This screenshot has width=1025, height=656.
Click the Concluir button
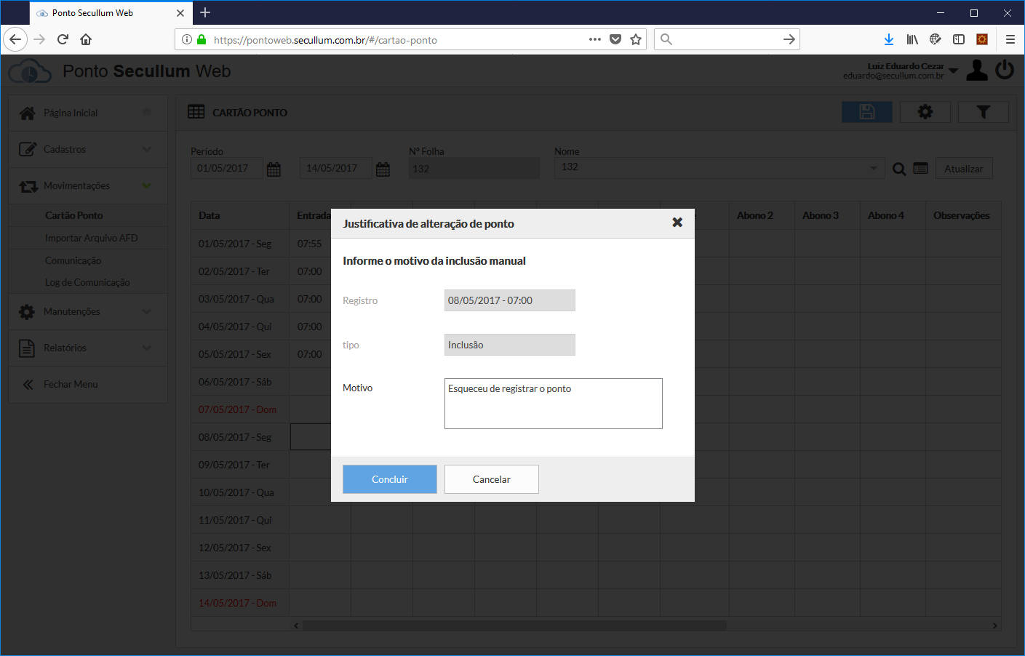(390, 479)
